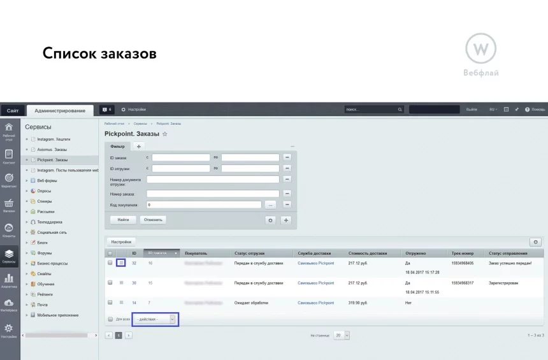Open the На странице 20 dropdown
Screen dimensions: 548x360
pyautogui.click(x=342, y=336)
